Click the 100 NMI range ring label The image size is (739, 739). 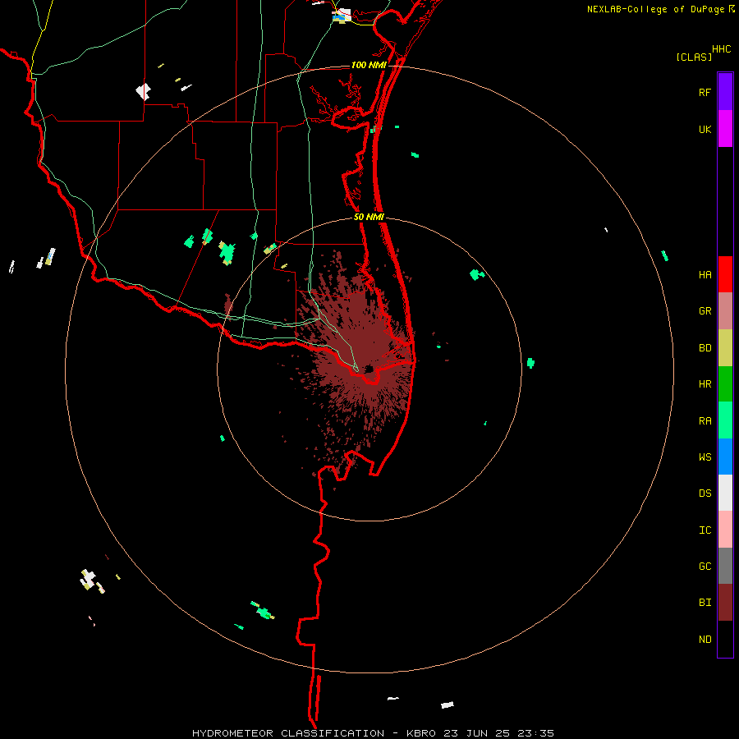(369, 65)
